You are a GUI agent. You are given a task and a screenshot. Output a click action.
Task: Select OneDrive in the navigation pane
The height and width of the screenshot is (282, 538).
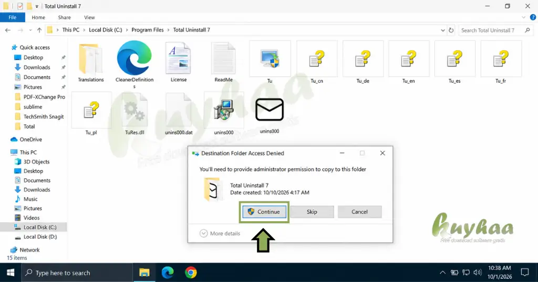(x=30, y=139)
